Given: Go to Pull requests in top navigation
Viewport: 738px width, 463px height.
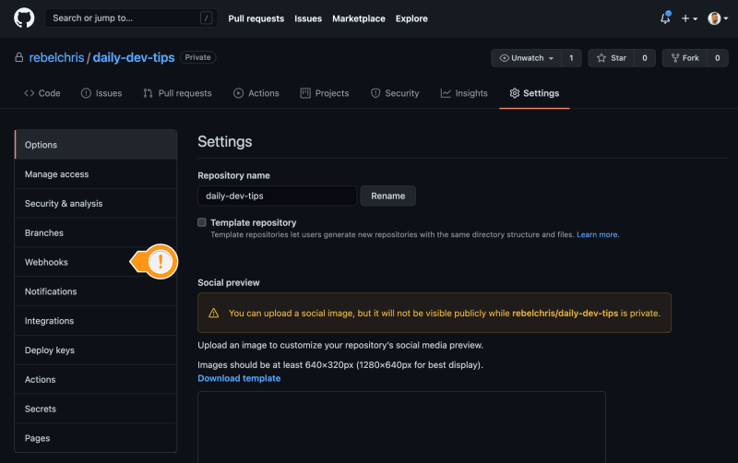Looking at the screenshot, I should (x=256, y=18).
